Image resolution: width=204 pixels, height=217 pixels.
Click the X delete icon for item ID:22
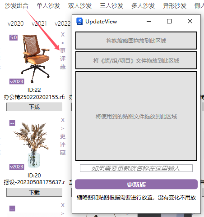point(63,35)
